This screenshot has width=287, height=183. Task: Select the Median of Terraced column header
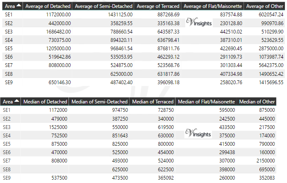[x=152, y=101]
